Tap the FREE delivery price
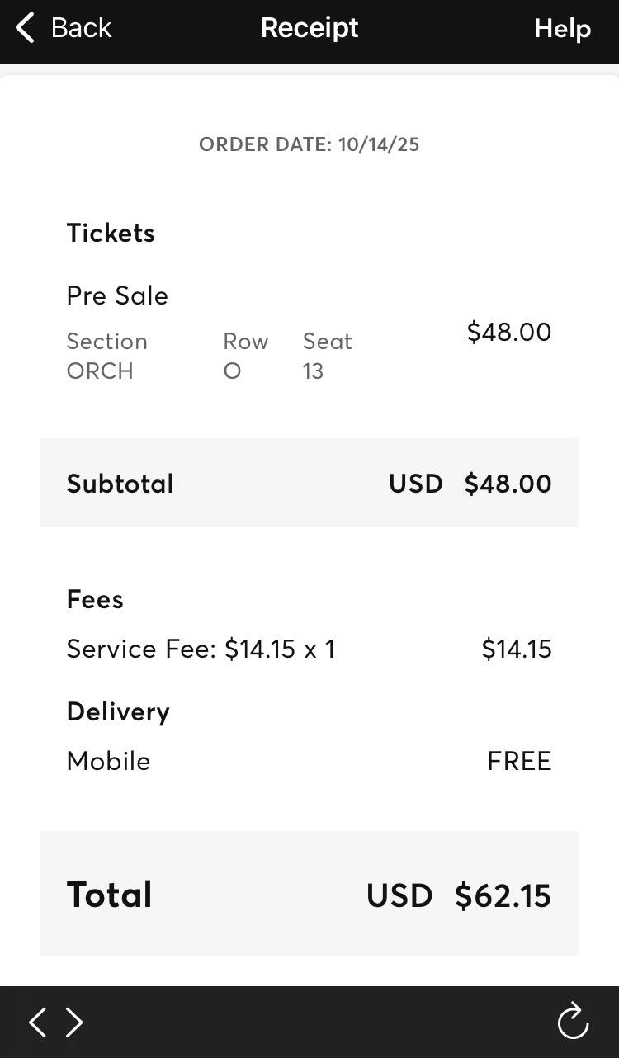 click(519, 761)
